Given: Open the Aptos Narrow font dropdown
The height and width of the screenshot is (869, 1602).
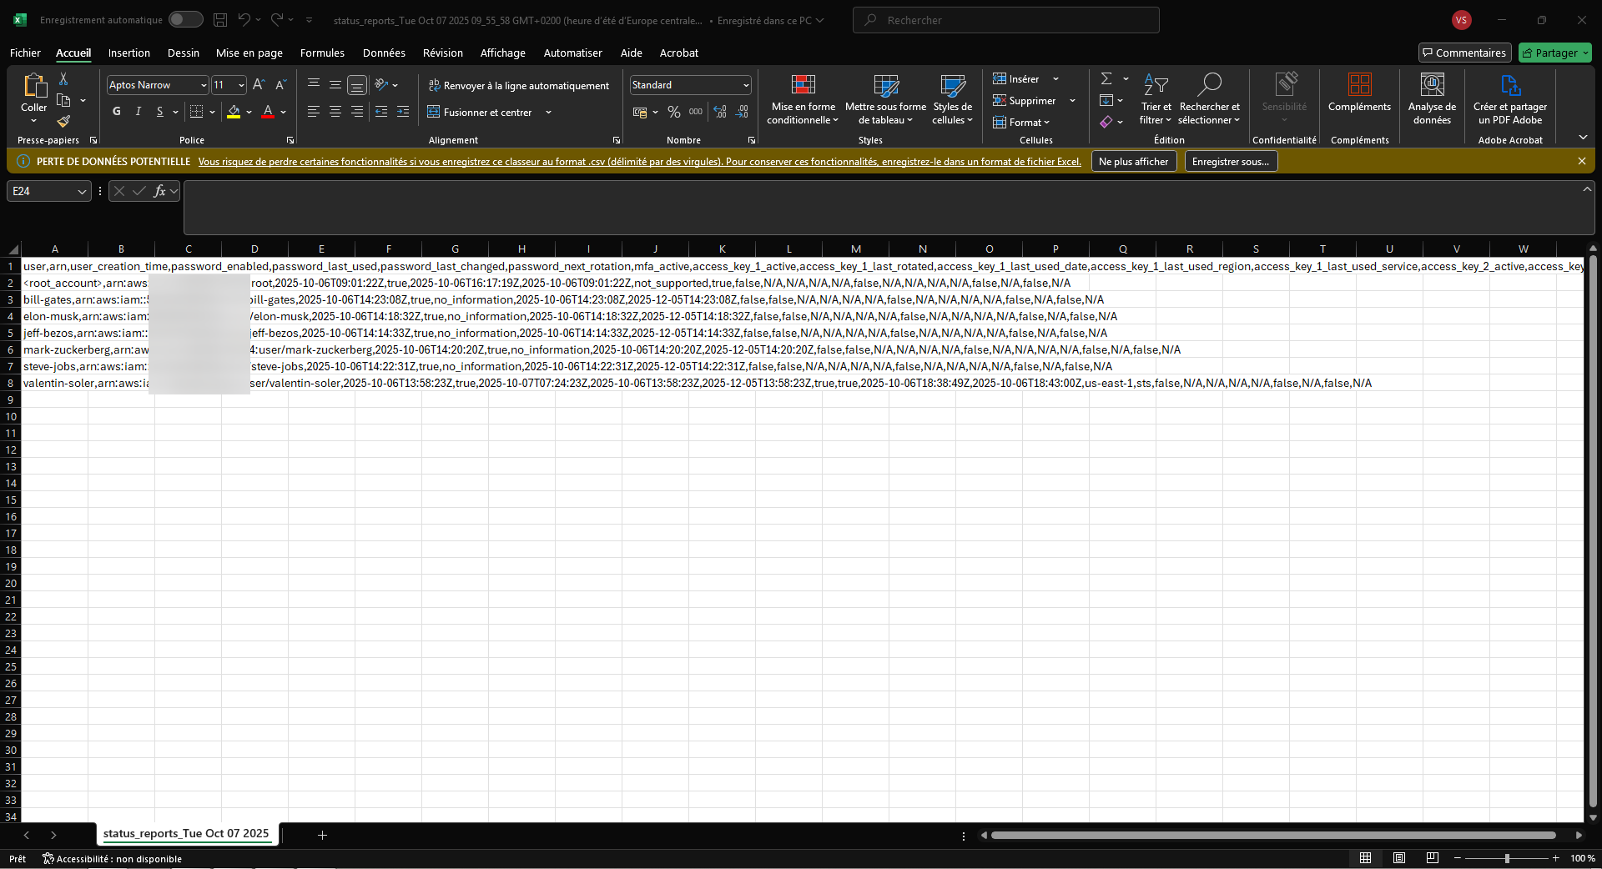Looking at the screenshot, I should (x=204, y=85).
